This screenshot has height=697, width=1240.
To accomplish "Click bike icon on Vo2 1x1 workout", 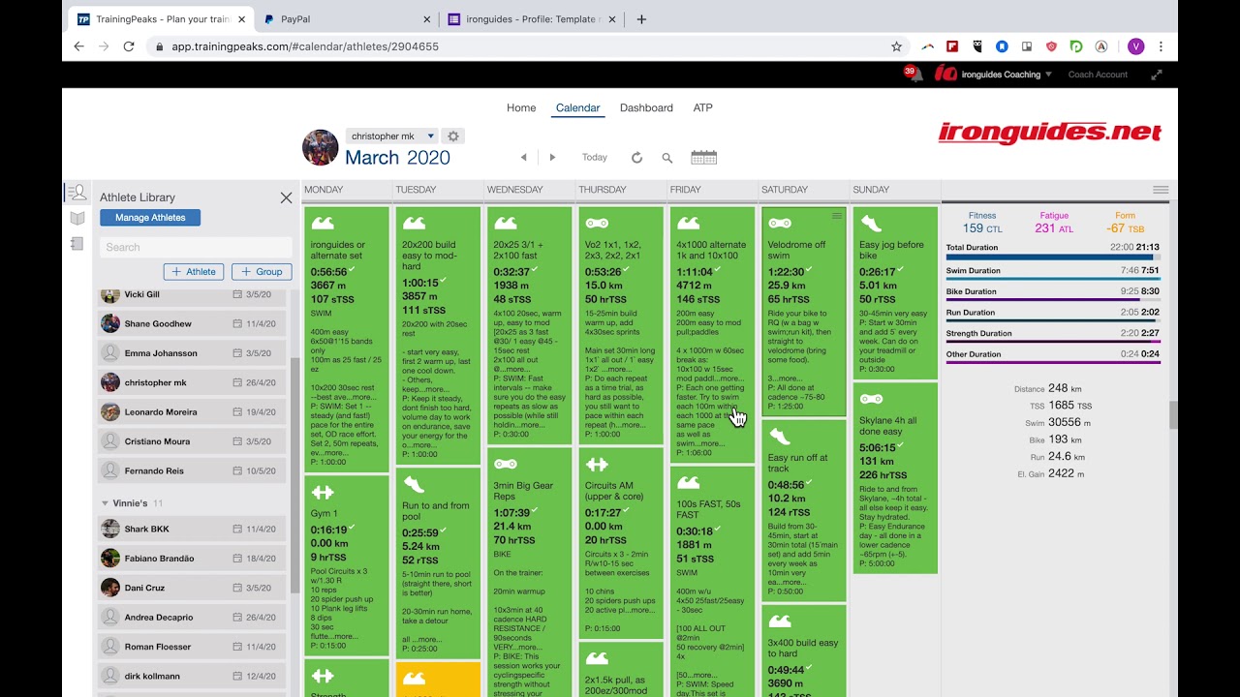I will tap(597, 224).
